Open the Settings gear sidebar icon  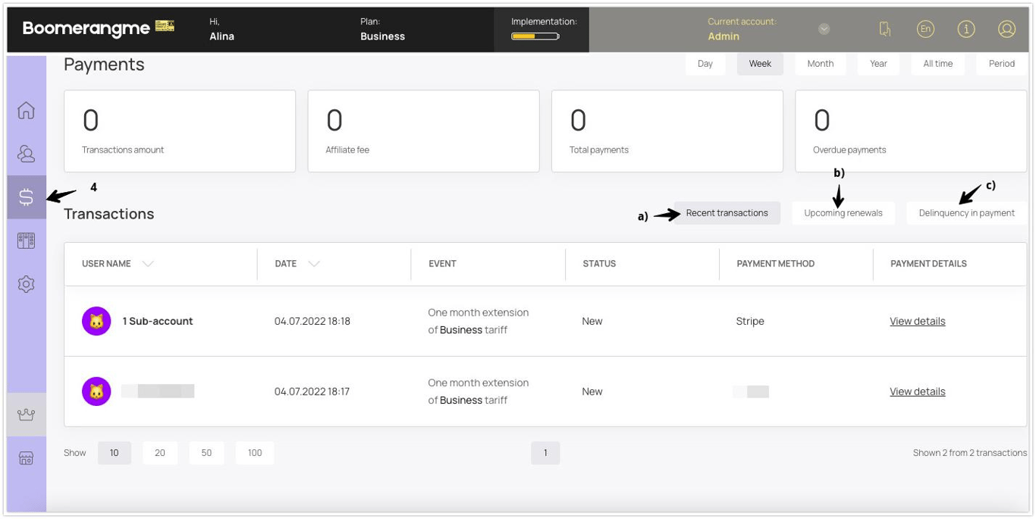click(26, 285)
